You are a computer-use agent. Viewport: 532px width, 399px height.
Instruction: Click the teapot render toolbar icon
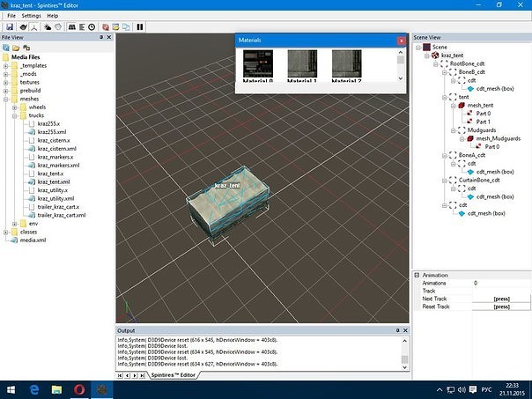pos(24,27)
